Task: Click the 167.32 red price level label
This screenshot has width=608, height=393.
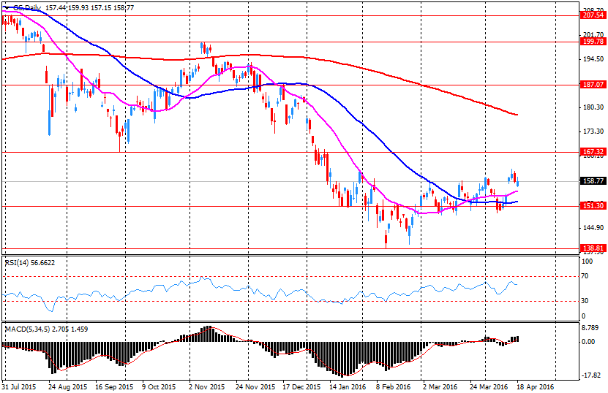Action: click(592, 152)
